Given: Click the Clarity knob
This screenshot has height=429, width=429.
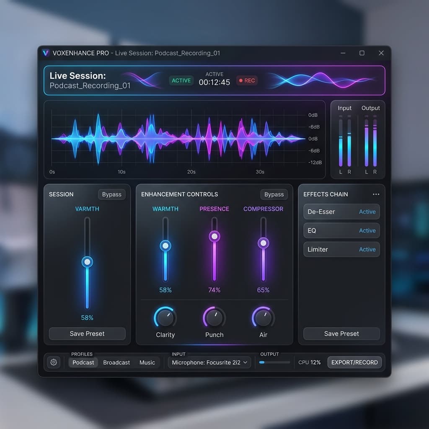Looking at the screenshot, I should 165,318.
